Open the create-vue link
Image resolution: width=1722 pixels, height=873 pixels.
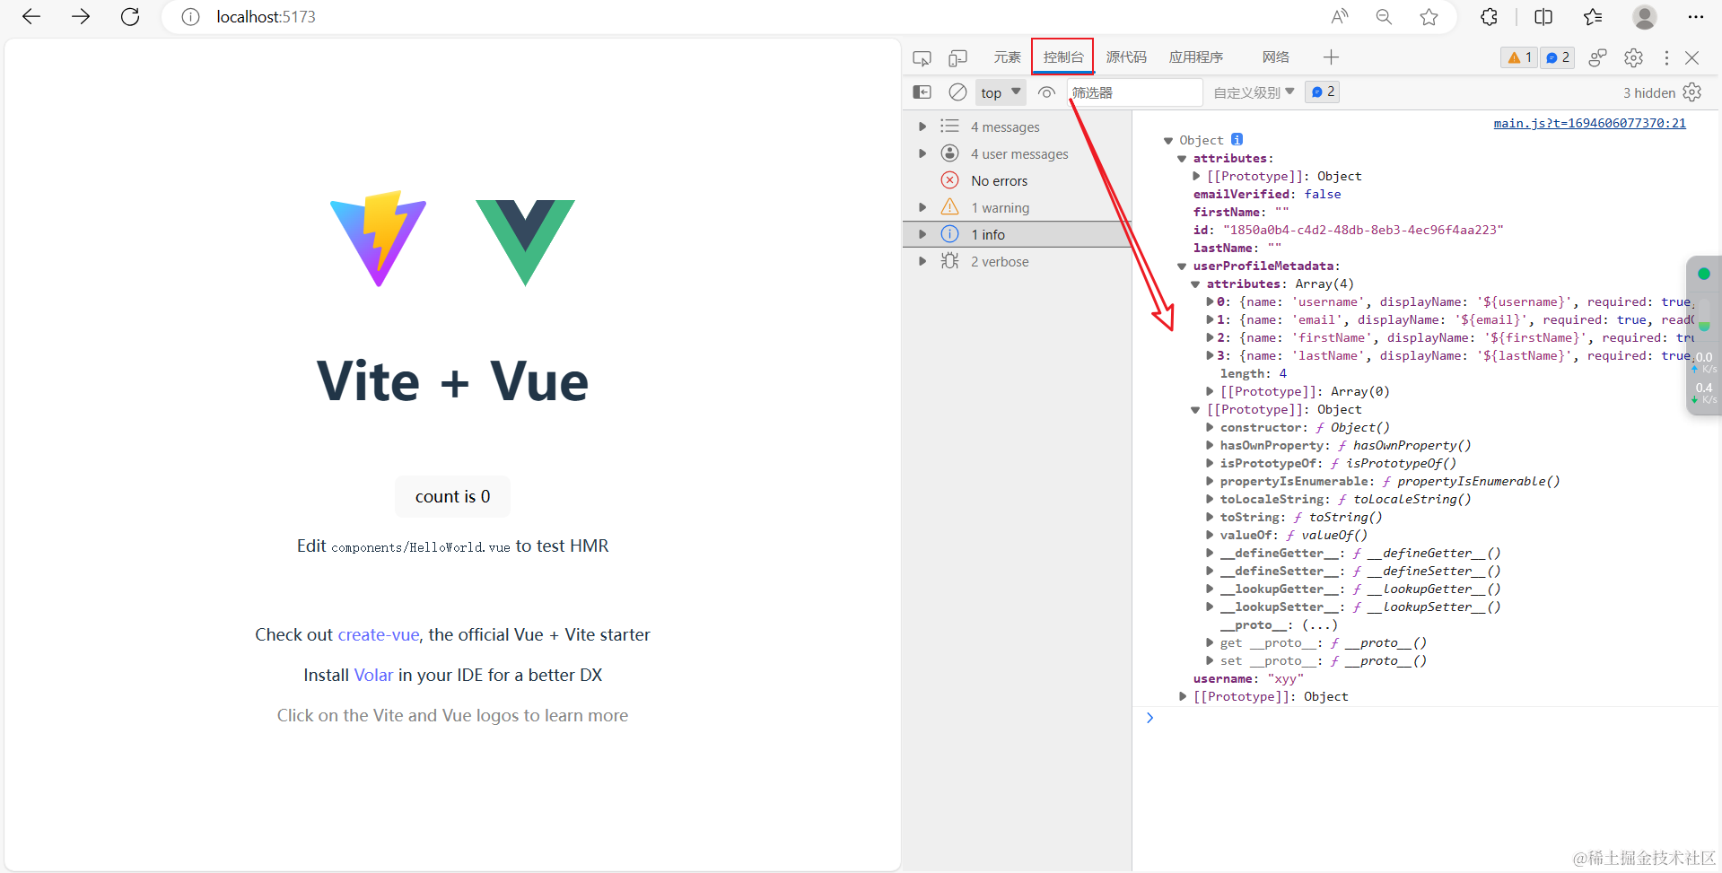point(377,634)
